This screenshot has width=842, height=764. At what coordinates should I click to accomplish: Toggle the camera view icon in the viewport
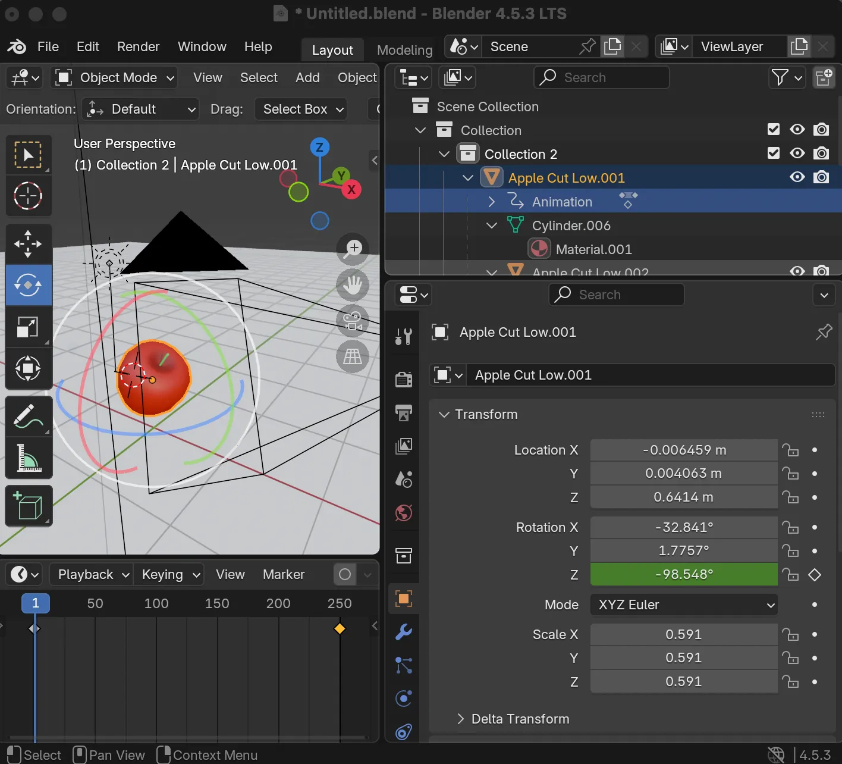(x=352, y=321)
